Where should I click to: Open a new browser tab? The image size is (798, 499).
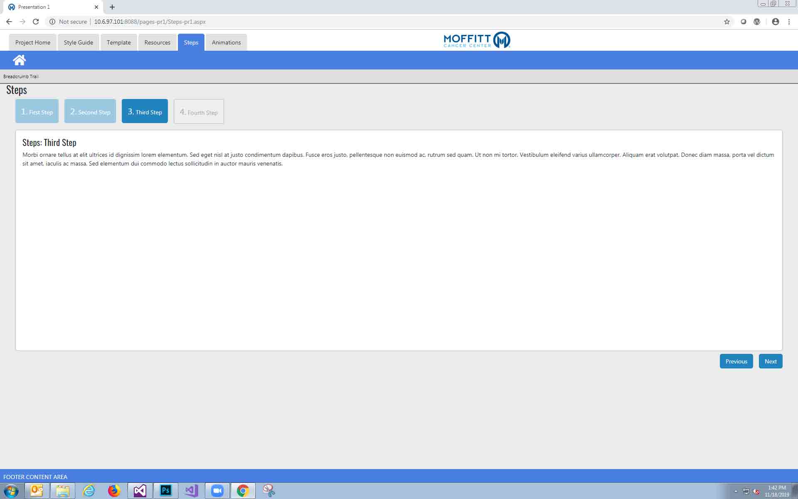(x=112, y=7)
